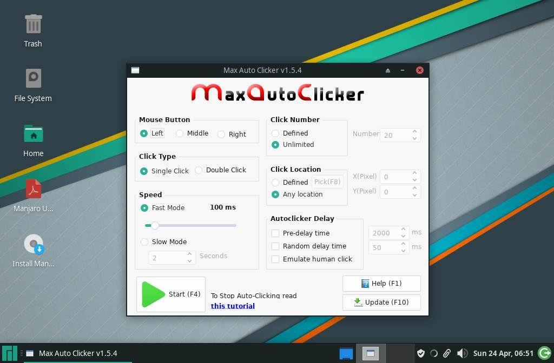Decrease the Slow Mode seconds spinner
This screenshot has height=363, width=554.
(x=190, y=261)
